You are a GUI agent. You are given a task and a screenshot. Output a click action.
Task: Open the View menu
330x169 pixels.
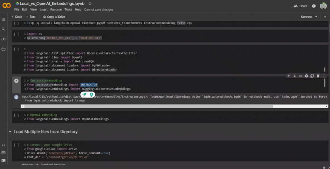point(34,9)
